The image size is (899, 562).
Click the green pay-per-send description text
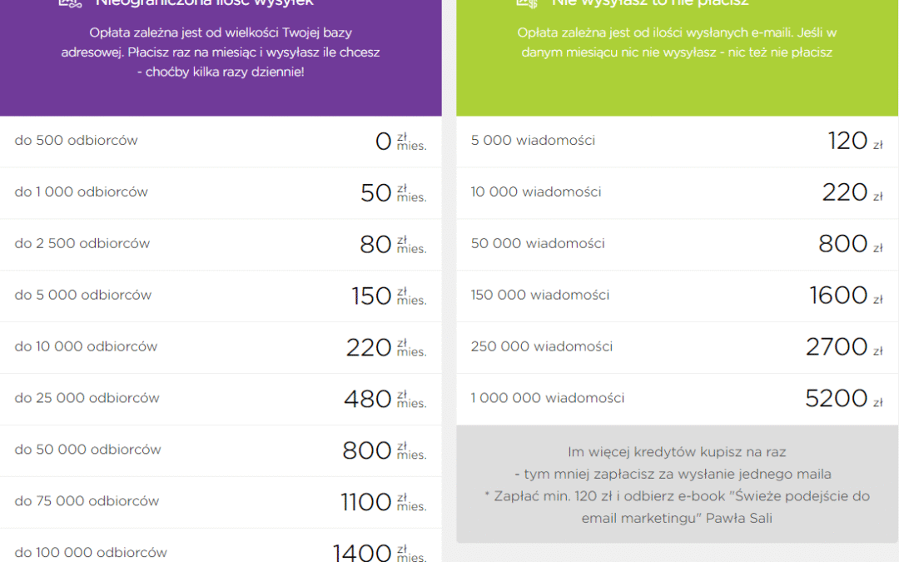[x=677, y=42]
